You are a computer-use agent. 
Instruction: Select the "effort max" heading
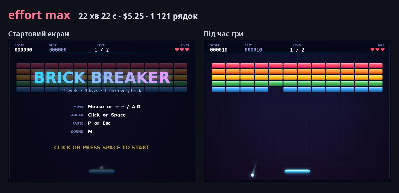pyautogui.click(x=39, y=15)
